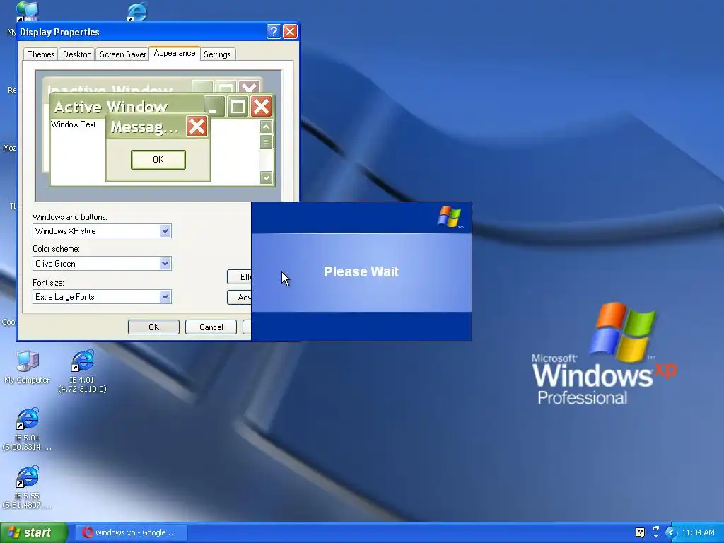Launch the IE 4.01 desktop shortcut
Viewport: 724px width, 543px height.
click(x=82, y=371)
